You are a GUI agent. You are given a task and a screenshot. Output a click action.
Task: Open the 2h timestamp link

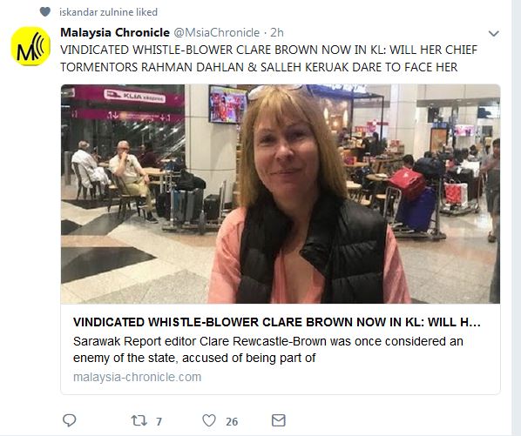[x=277, y=32]
